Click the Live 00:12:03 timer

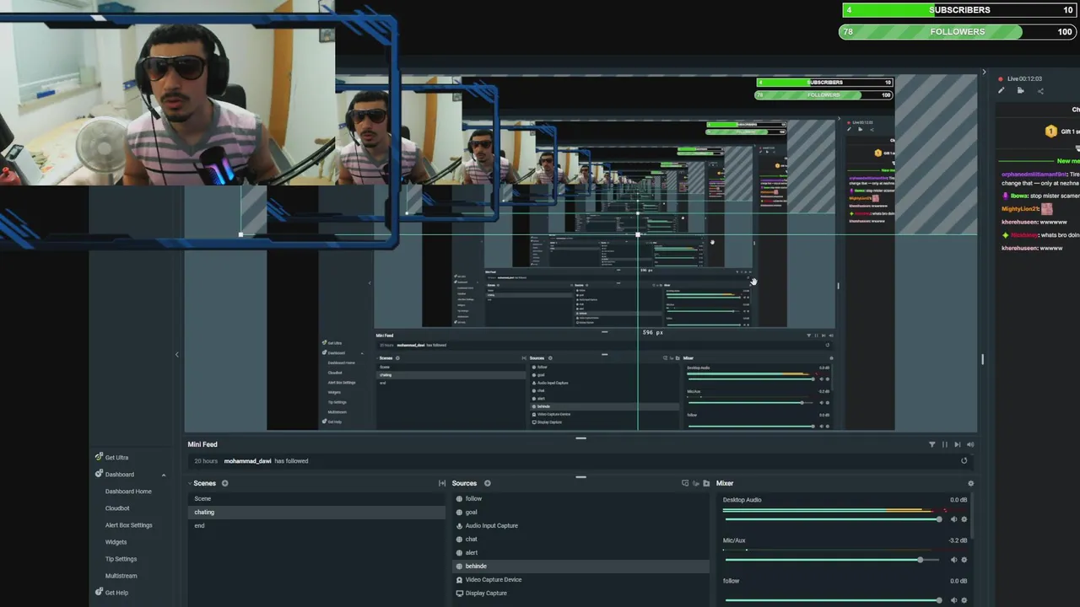click(x=1024, y=78)
